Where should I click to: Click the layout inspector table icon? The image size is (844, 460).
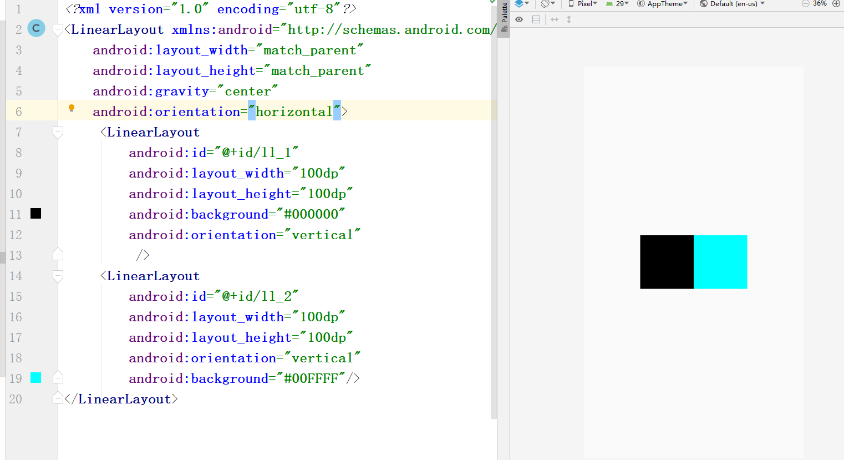[x=536, y=19]
